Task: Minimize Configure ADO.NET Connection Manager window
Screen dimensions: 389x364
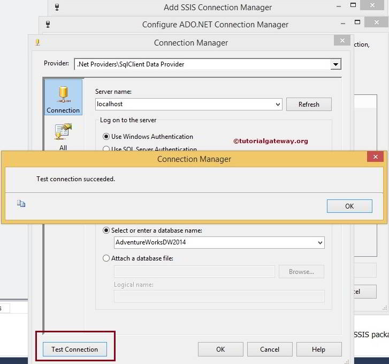Action: point(343,24)
